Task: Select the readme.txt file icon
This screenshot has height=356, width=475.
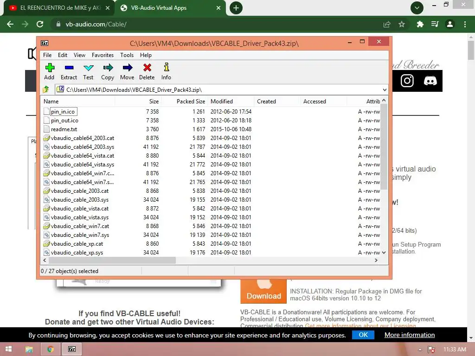Action: (46, 129)
